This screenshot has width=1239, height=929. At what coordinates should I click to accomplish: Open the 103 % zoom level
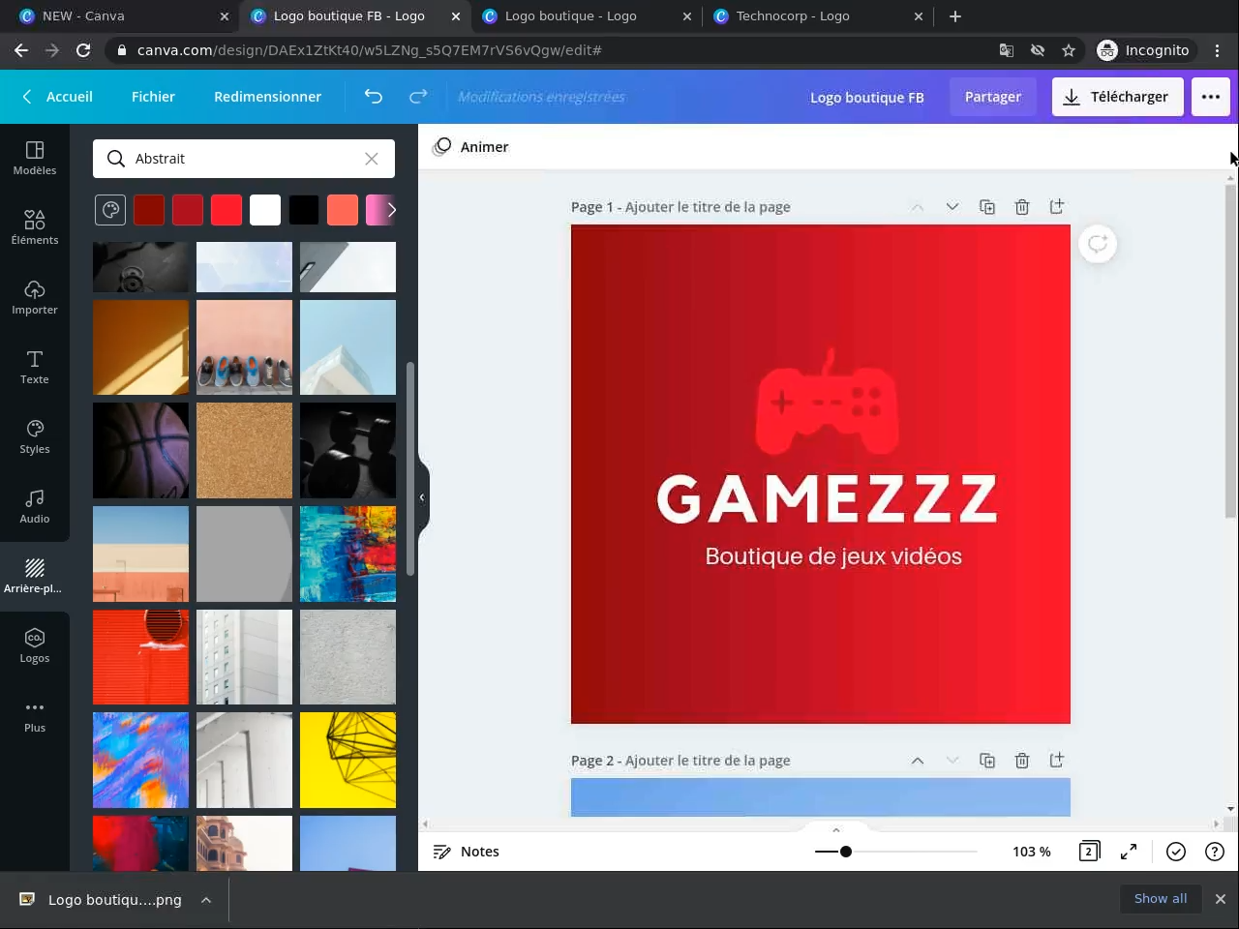[x=1032, y=852]
